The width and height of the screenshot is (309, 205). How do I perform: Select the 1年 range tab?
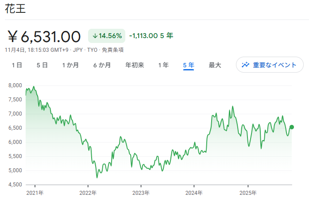tap(163, 65)
